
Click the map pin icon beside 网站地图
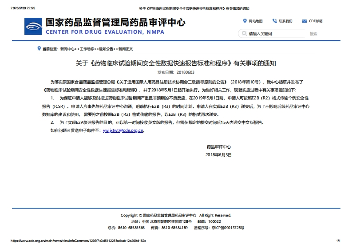pyautogui.click(x=245, y=21)
